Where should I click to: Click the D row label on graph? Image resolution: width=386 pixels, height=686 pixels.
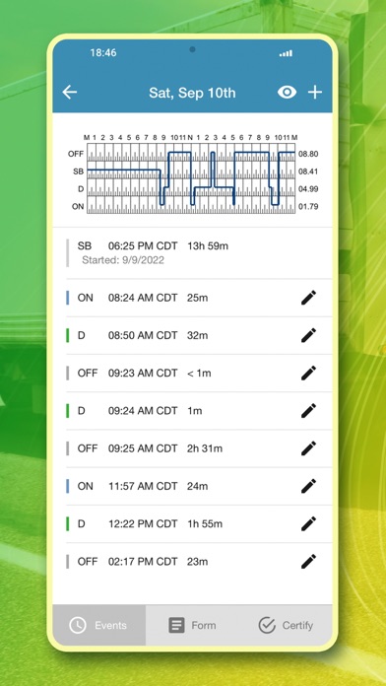click(81, 189)
